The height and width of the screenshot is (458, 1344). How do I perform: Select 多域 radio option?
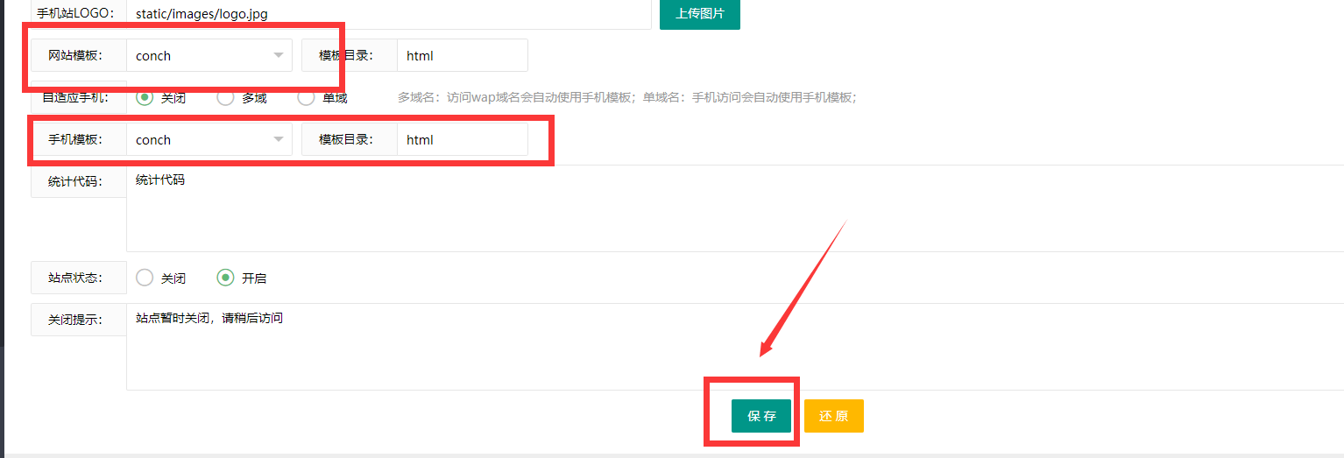coord(242,97)
